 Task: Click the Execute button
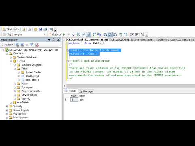tap(55, 34)
